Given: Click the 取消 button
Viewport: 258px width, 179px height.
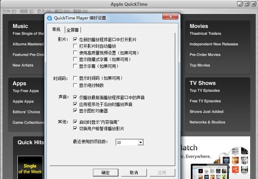Looking at the screenshot, I should (134, 173).
